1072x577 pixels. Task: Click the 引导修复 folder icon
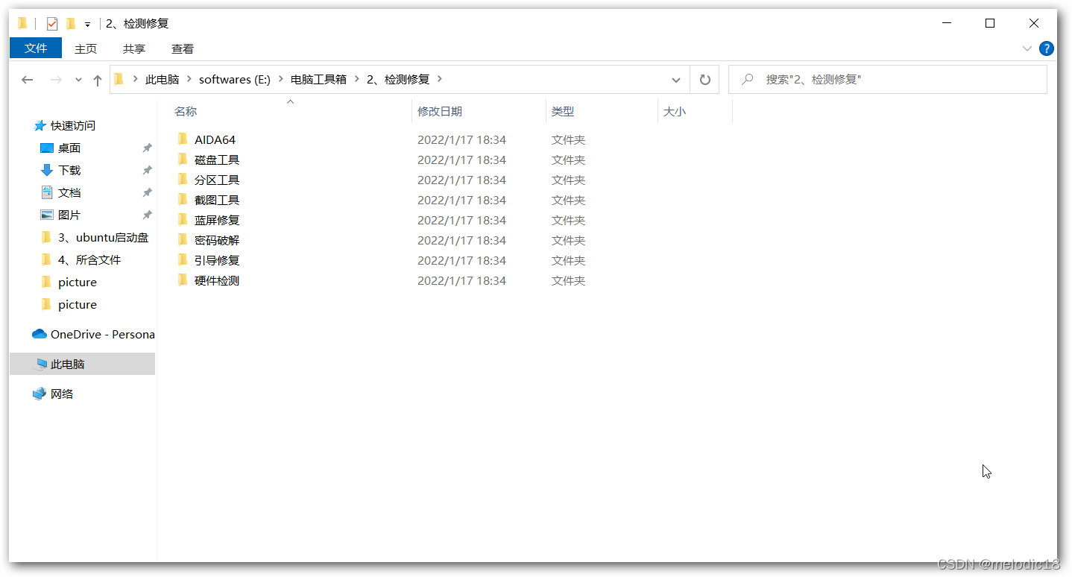click(183, 260)
